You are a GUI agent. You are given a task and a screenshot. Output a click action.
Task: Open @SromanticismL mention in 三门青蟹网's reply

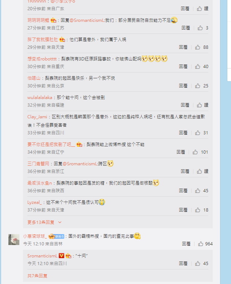(80, 164)
